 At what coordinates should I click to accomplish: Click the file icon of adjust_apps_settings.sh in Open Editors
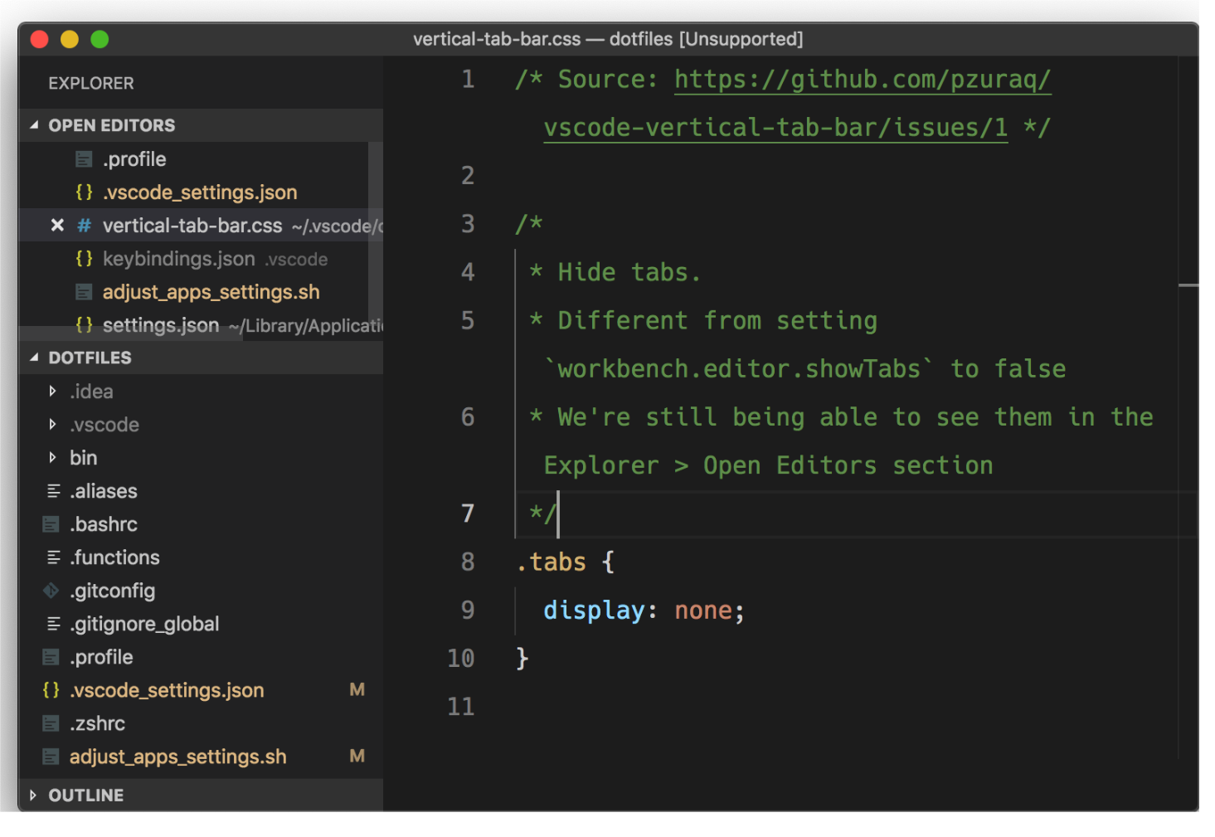84,291
